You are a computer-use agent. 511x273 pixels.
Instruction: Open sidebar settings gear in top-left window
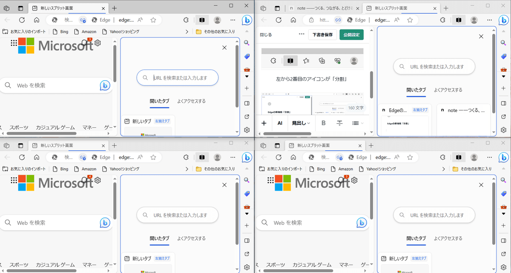tap(247, 130)
